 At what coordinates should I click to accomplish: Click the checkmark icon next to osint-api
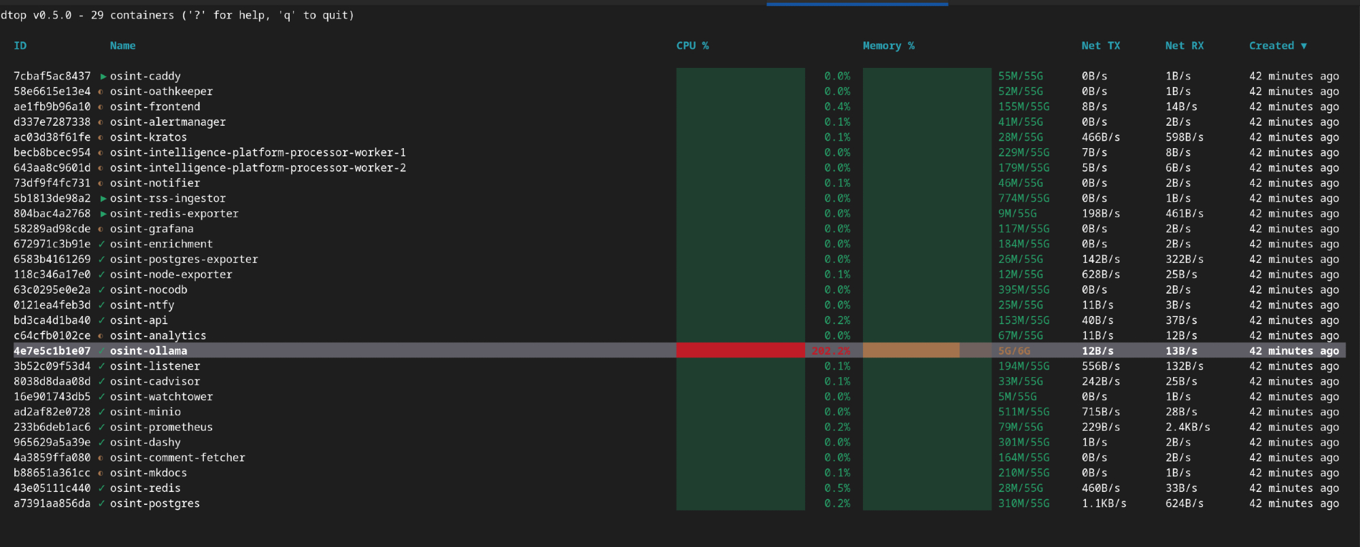pyautogui.click(x=101, y=321)
